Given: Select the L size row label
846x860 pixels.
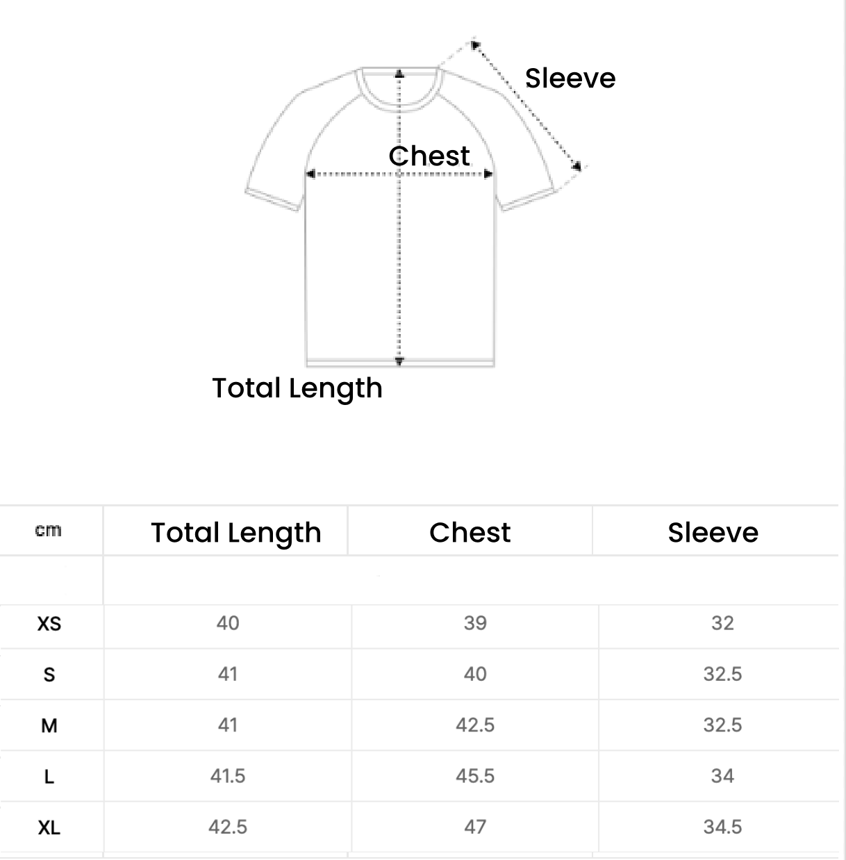Looking at the screenshot, I should pyautogui.click(x=49, y=777).
